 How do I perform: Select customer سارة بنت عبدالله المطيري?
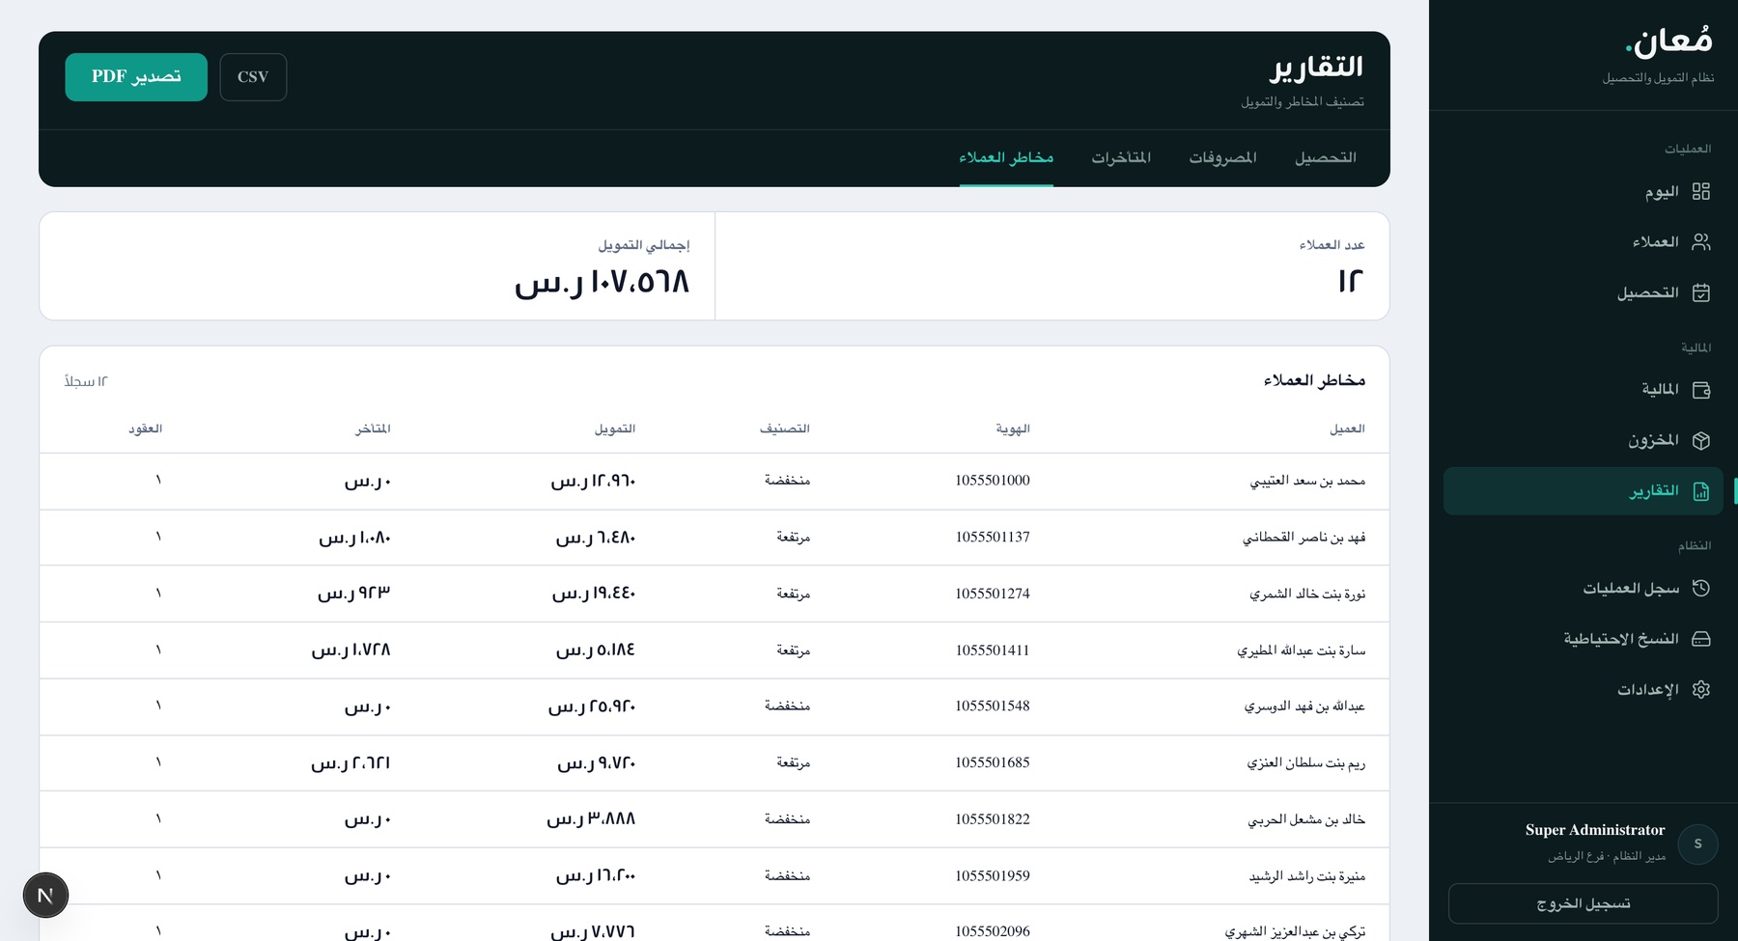click(x=1302, y=650)
